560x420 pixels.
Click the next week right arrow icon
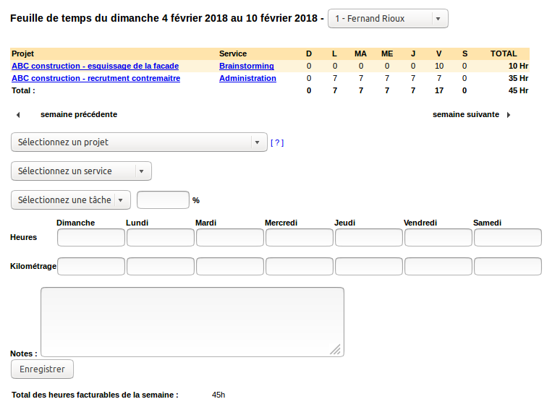pyautogui.click(x=509, y=115)
